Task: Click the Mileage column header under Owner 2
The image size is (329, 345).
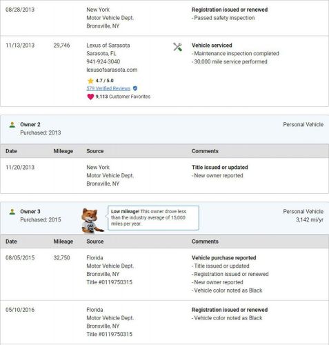Action: (x=63, y=151)
